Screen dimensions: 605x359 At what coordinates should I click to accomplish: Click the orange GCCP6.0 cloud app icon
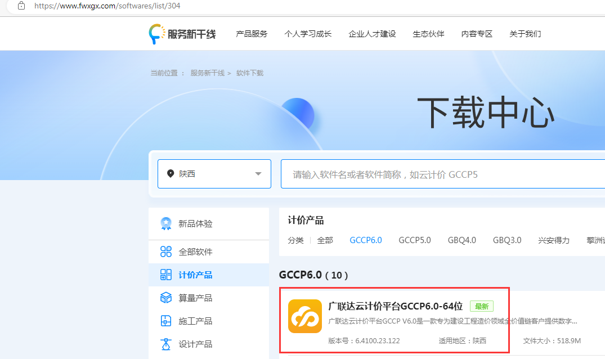coord(305,316)
